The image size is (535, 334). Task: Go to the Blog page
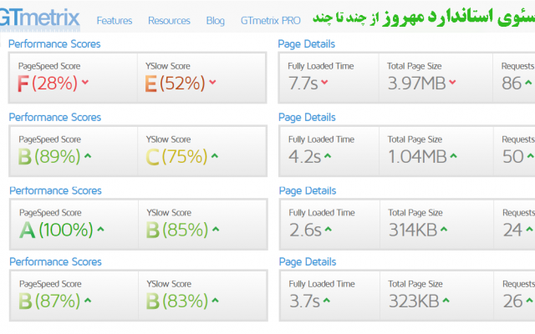tap(216, 21)
